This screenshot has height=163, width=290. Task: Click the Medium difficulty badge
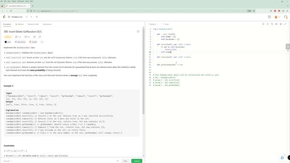coord(8,37)
